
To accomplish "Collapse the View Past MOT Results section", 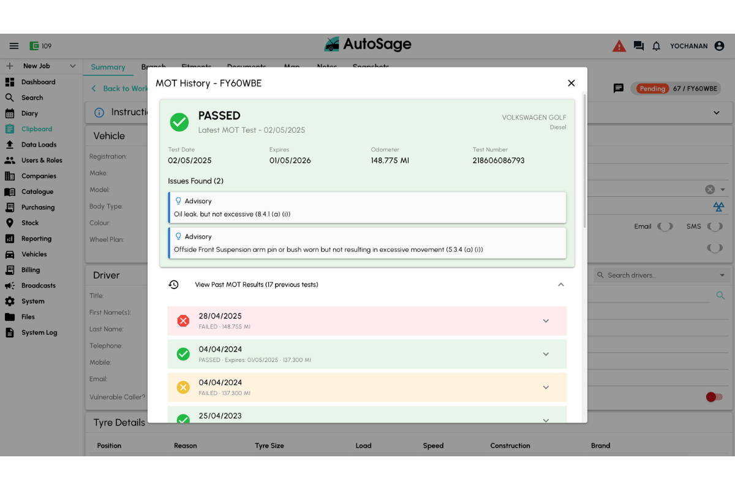I will [x=560, y=285].
